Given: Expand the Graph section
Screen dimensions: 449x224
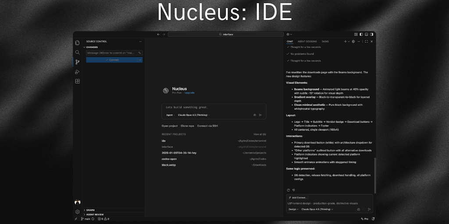Looking at the screenshot, I should point(90,210).
